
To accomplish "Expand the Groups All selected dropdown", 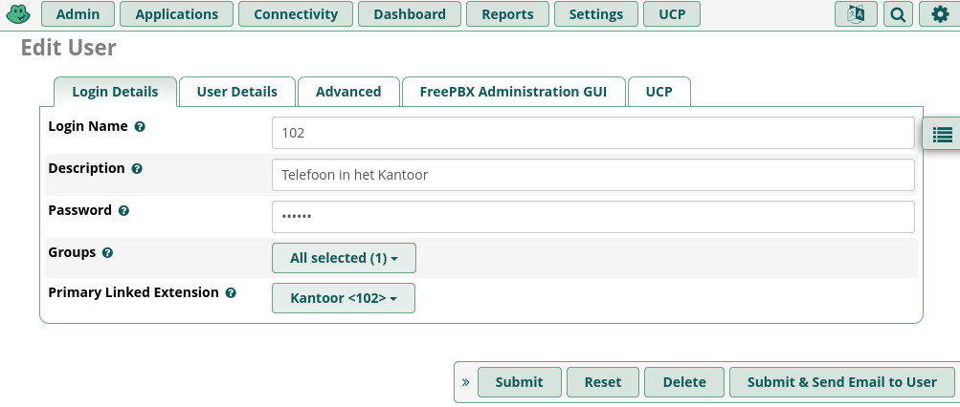I will [x=344, y=258].
